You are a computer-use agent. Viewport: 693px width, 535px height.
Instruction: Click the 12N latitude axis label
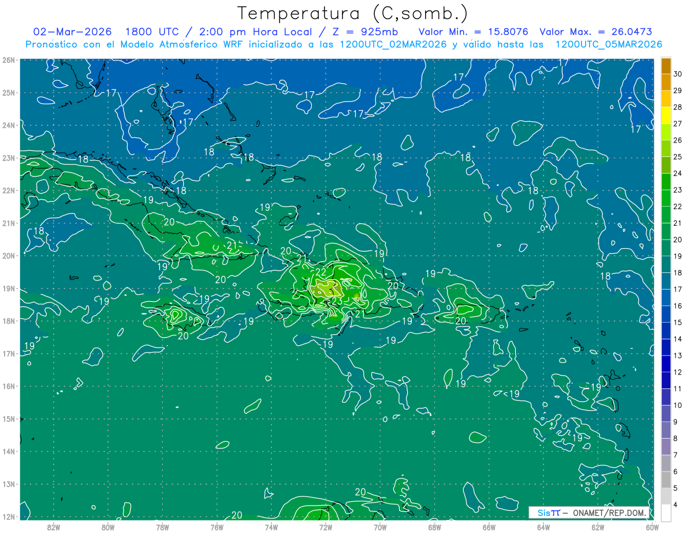coord(9,516)
